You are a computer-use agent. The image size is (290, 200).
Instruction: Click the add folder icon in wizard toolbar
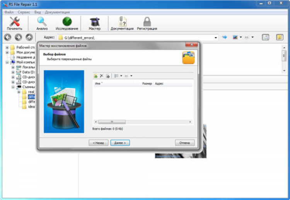coord(108,76)
